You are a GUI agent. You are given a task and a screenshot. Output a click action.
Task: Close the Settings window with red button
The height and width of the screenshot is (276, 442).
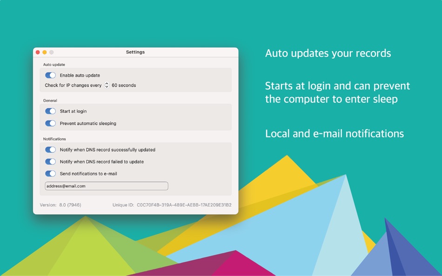38,52
